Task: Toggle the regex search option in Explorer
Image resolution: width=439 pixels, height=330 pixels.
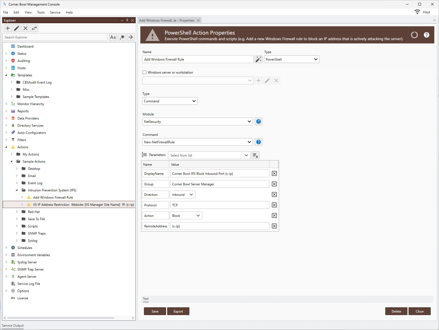Action: (x=122, y=37)
